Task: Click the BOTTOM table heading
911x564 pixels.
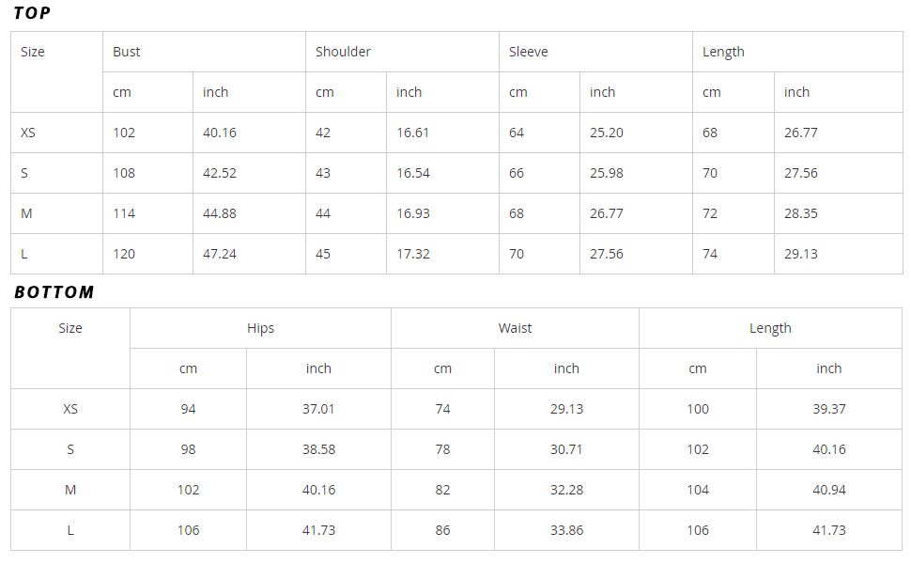Action: click(54, 292)
